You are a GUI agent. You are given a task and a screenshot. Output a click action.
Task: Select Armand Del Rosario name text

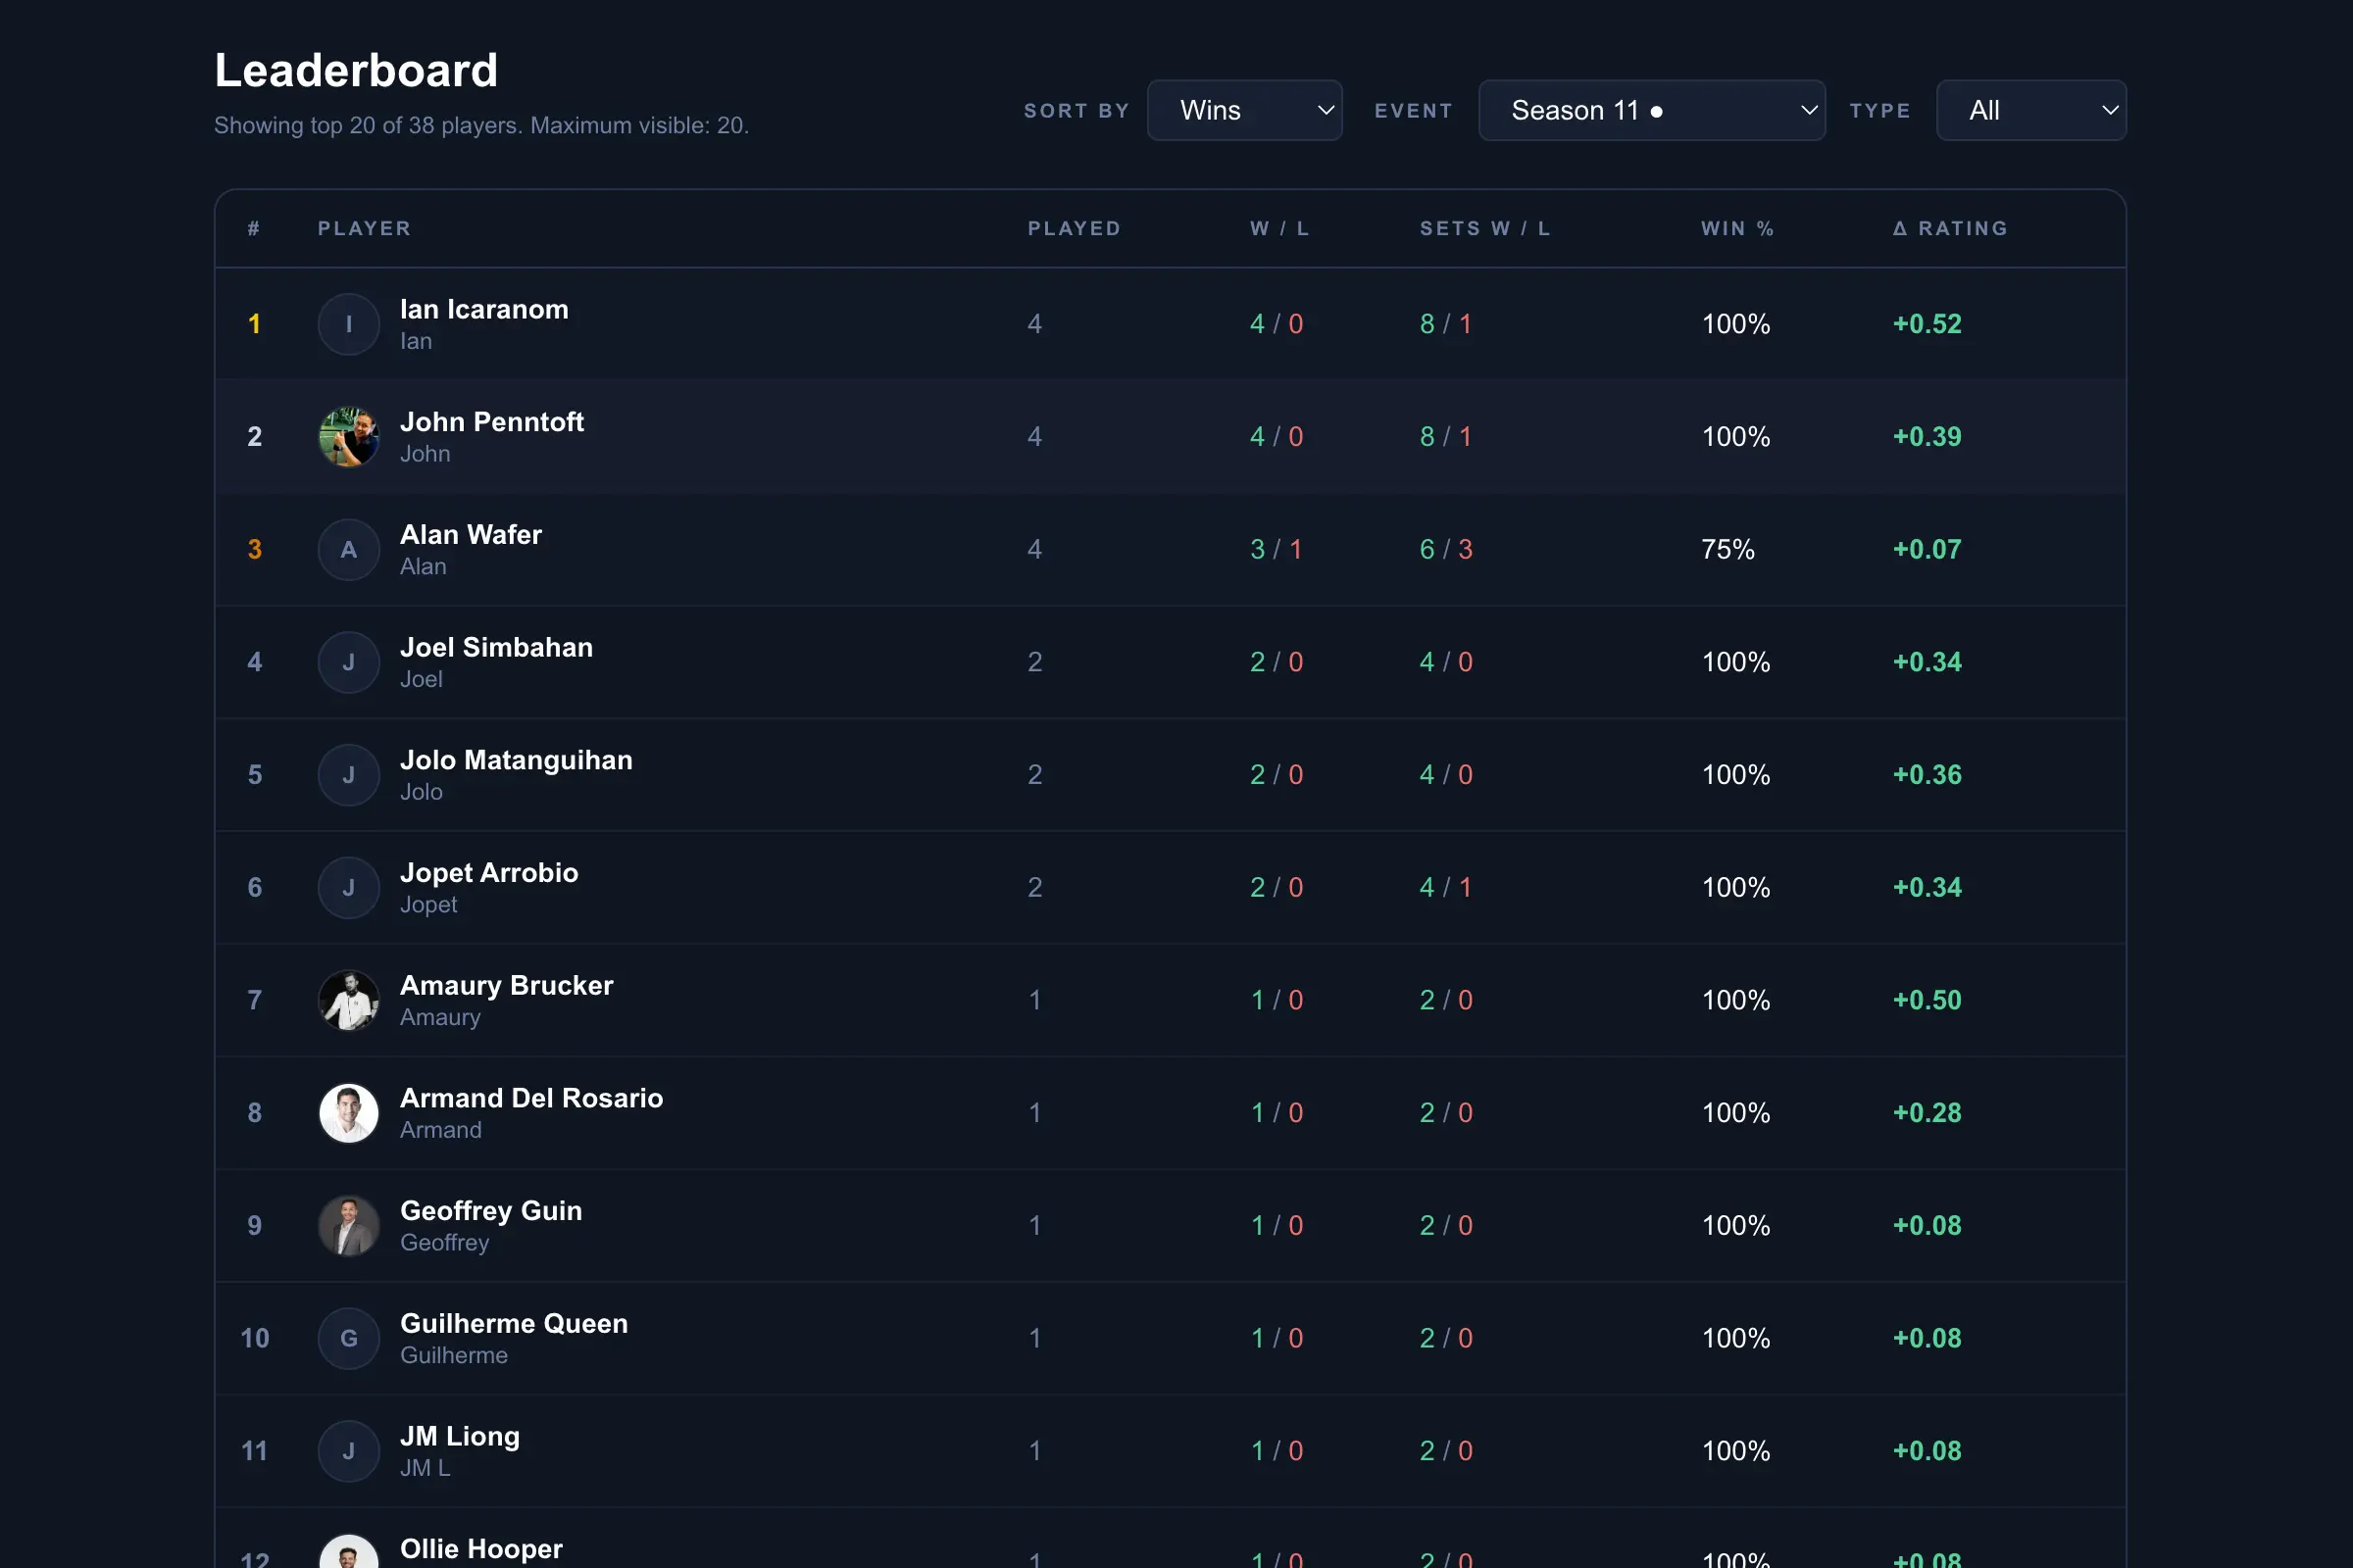click(531, 1098)
